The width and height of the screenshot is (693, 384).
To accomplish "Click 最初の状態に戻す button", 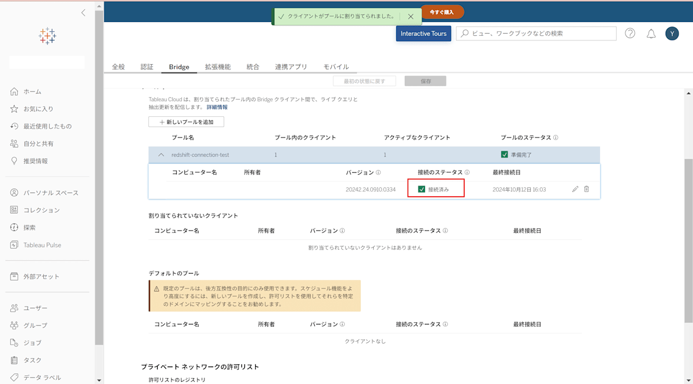I will [365, 82].
